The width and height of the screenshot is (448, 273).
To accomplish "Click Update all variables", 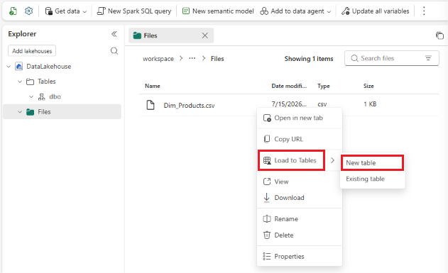I will (376, 11).
